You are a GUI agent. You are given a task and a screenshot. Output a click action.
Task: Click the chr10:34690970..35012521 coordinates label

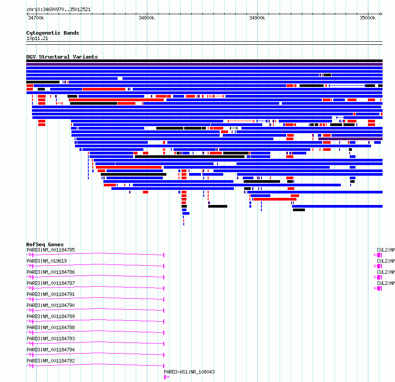pos(59,10)
